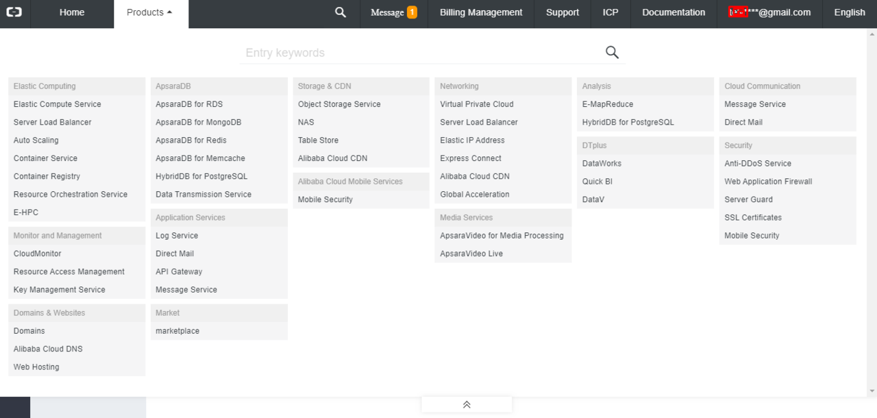877x418 pixels.
Task: Select Web Hosting
Action: click(36, 367)
